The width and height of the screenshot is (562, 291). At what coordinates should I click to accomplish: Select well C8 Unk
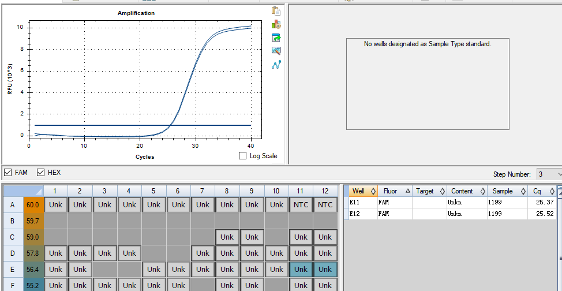pos(227,237)
